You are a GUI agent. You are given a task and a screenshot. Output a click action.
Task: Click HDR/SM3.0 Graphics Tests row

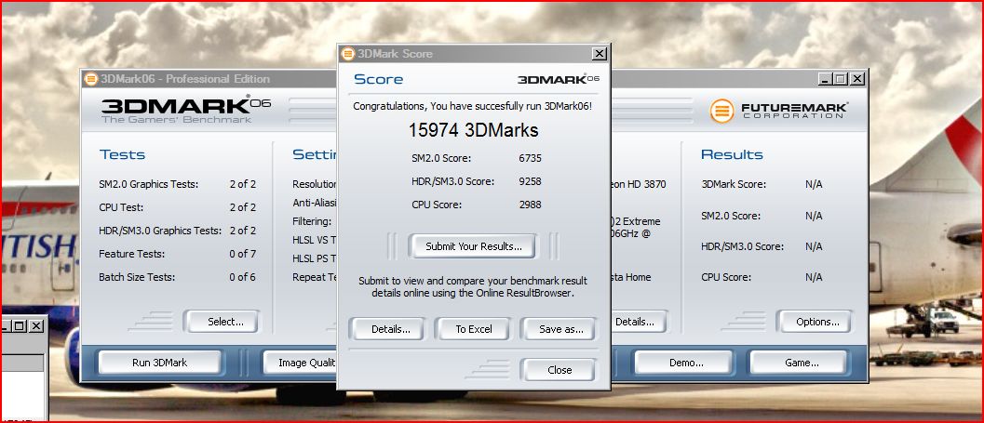point(178,231)
